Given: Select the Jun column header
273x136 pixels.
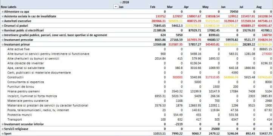Looking at the screenshot, I should click(223, 7).
